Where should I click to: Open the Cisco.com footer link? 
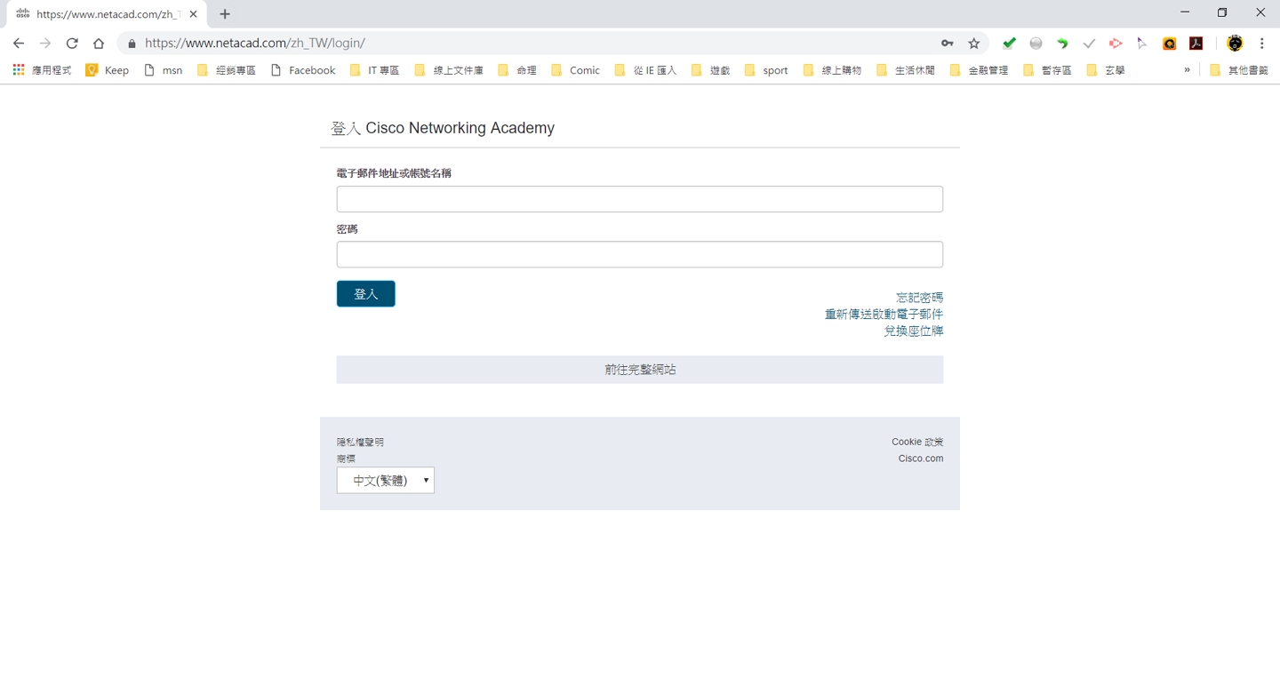tap(921, 459)
